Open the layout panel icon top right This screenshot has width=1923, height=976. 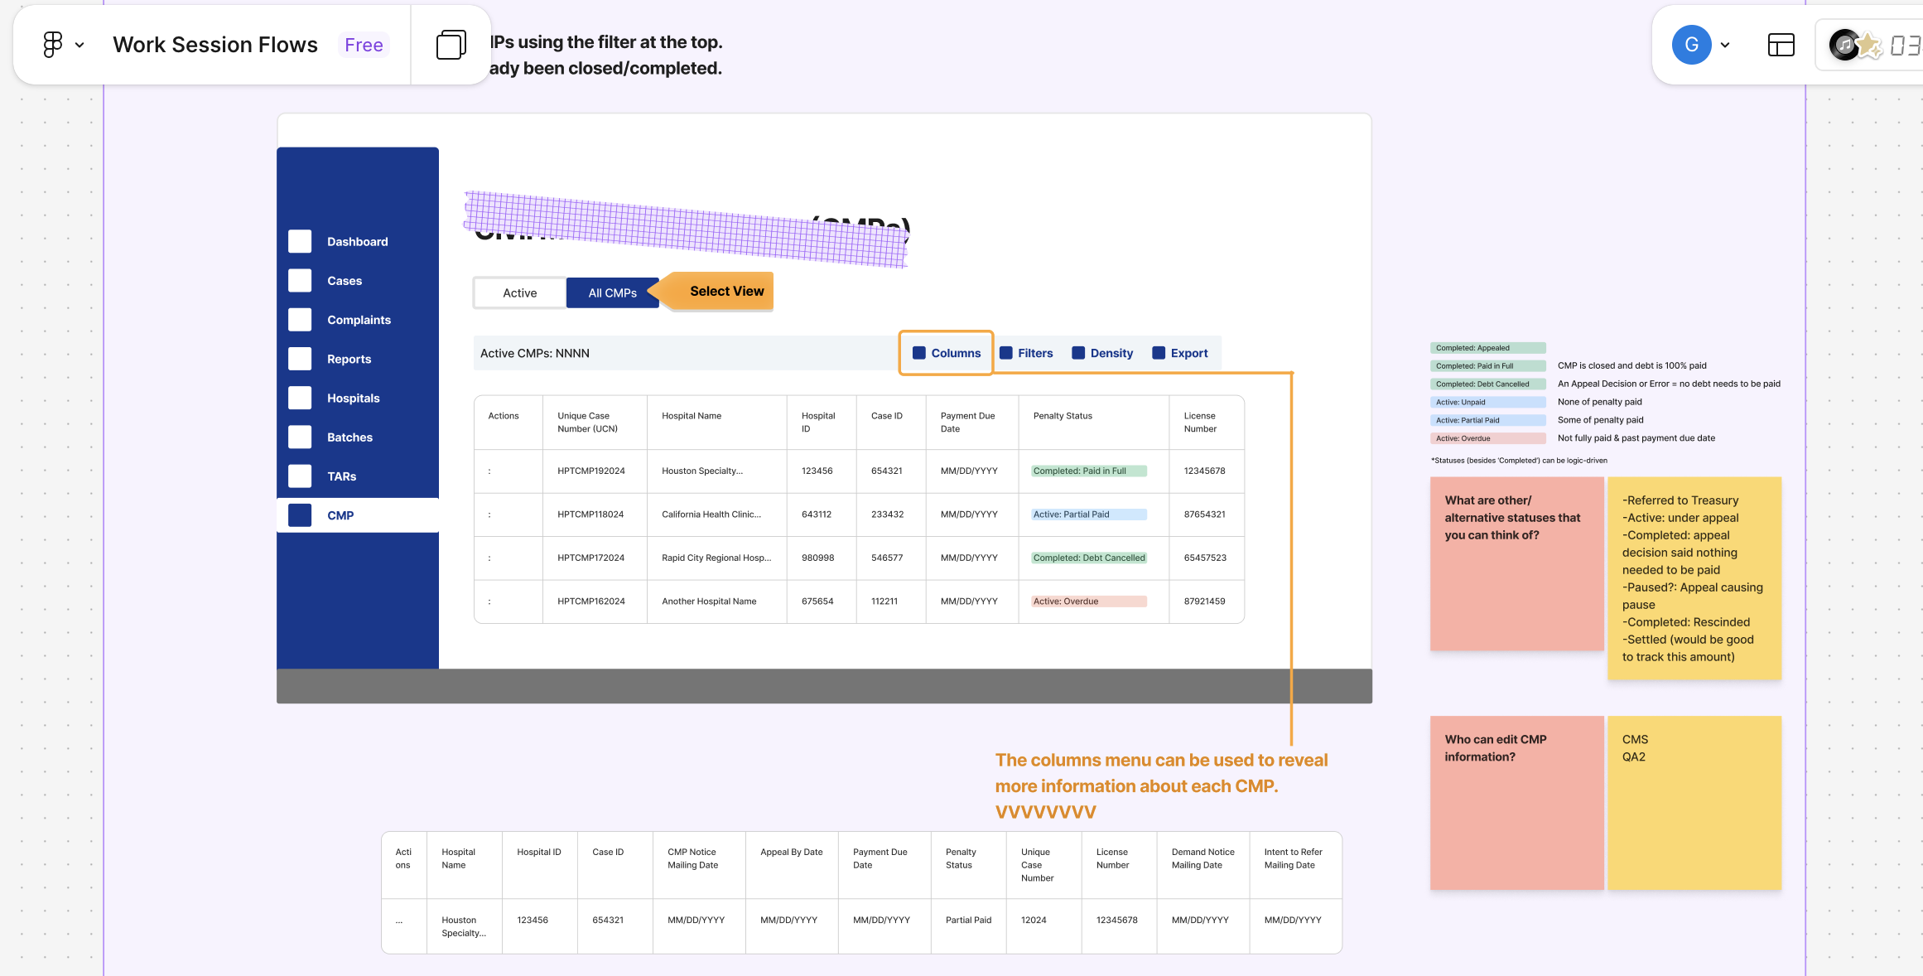pos(1781,45)
